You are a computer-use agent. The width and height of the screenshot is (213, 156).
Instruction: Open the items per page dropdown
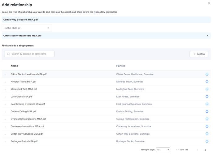pos(163,150)
